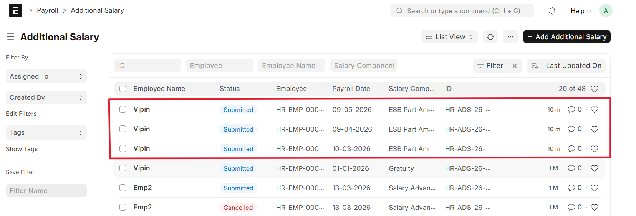
Task: Expand the Assigned To filter dropdown
Action: tap(46, 76)
